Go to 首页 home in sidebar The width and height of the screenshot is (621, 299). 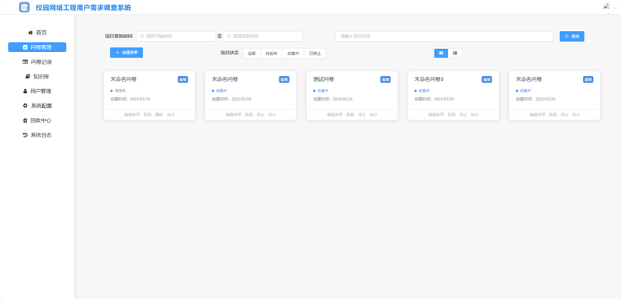[x=37, y=33]
